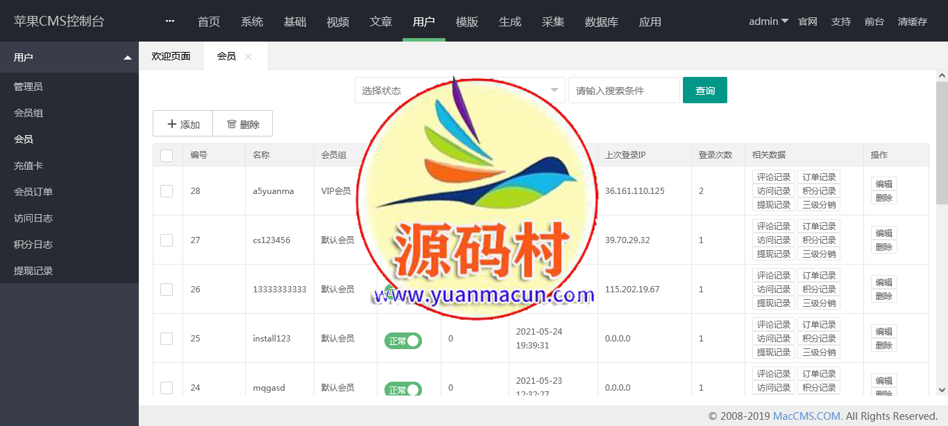Click the 添加 plus button
This screenshot has width=948, height=426.
(x=183, y=124)
